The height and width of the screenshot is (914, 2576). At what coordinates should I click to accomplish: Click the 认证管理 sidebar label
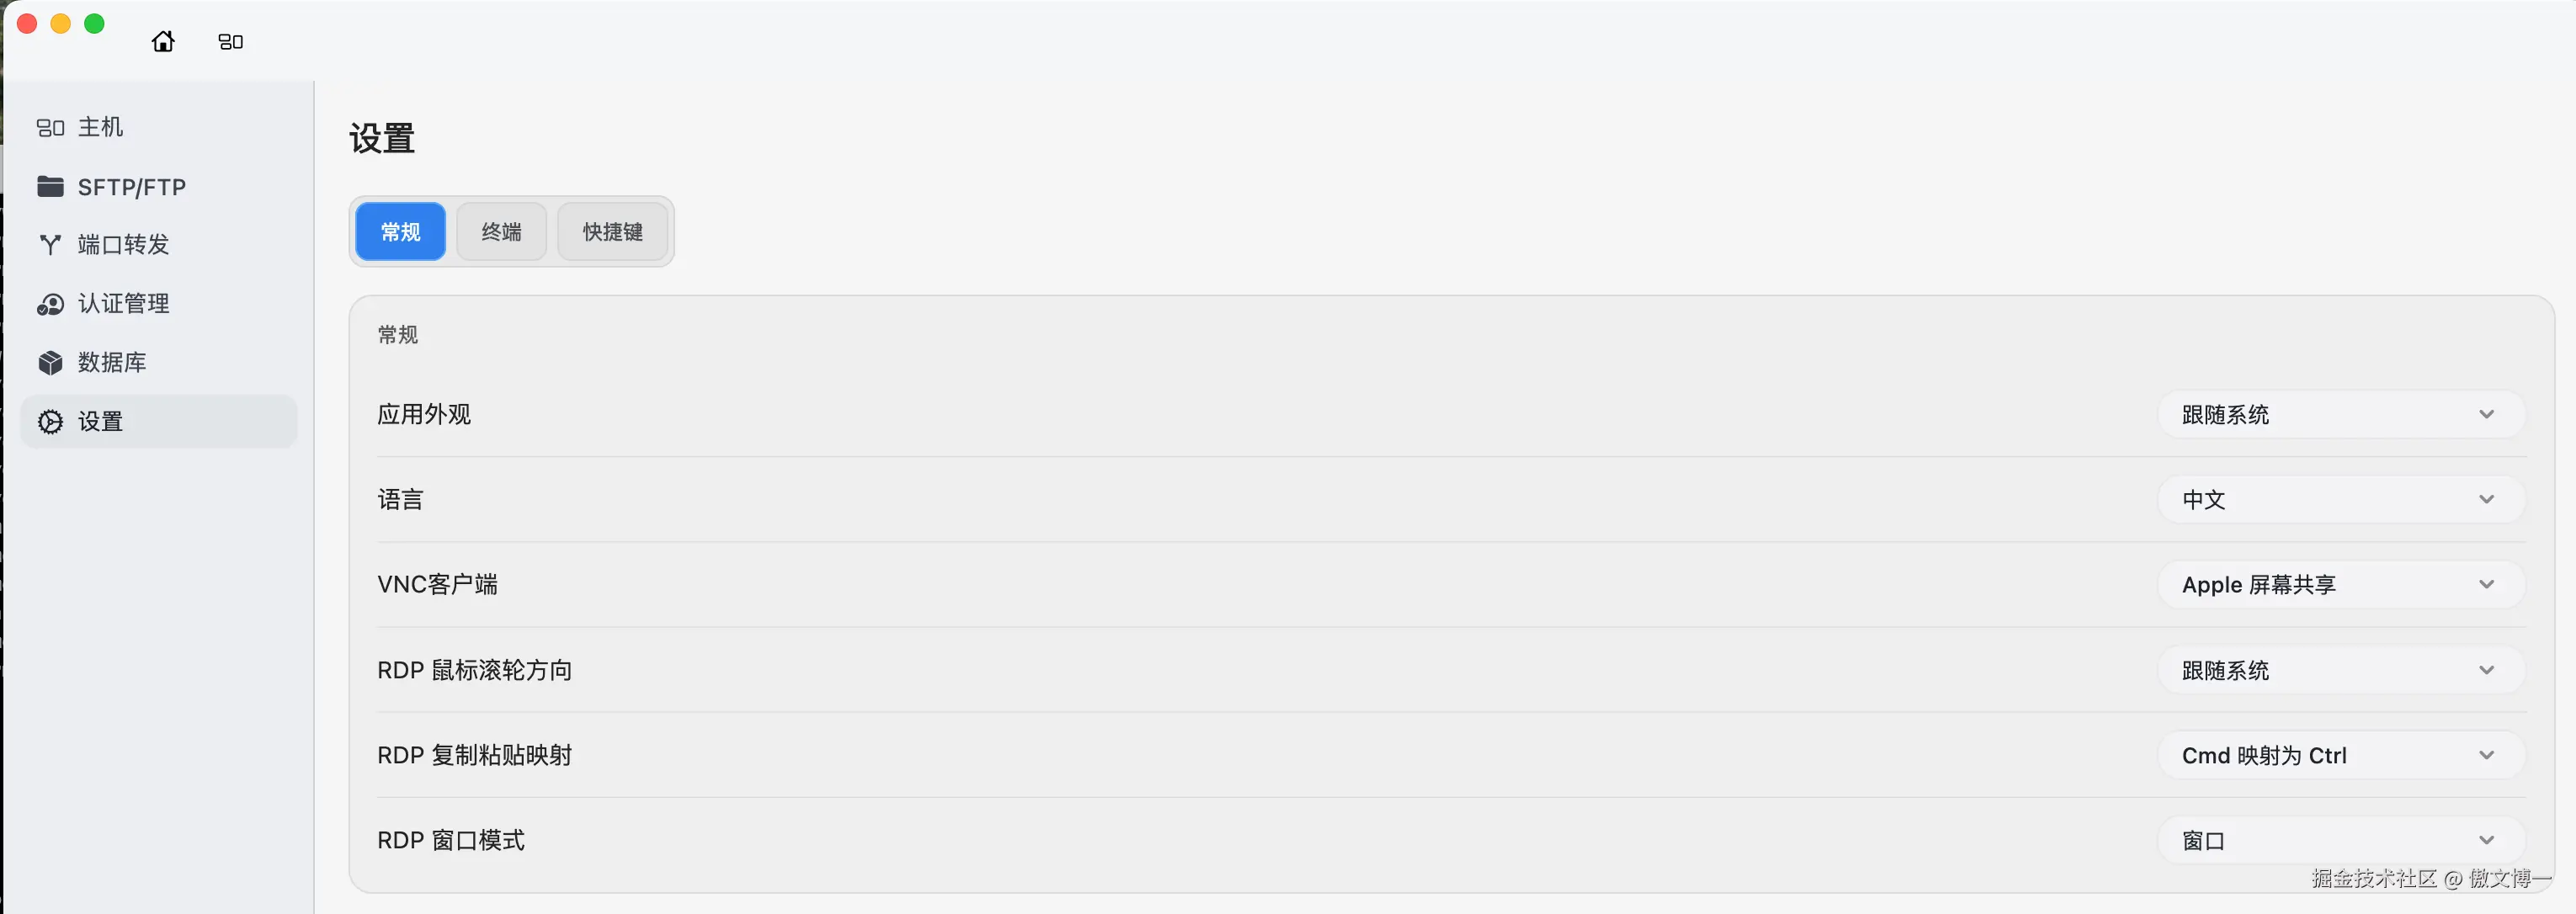click(x=124, y=304)
